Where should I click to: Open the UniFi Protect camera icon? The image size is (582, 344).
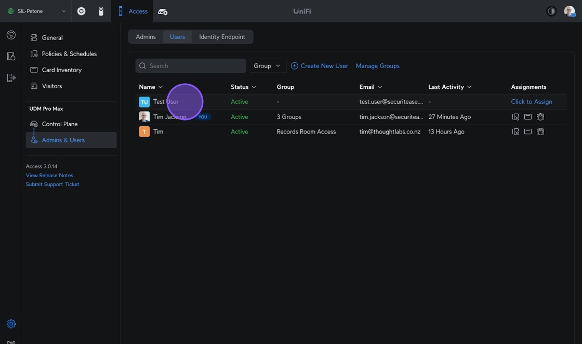(x=101, y=11)
